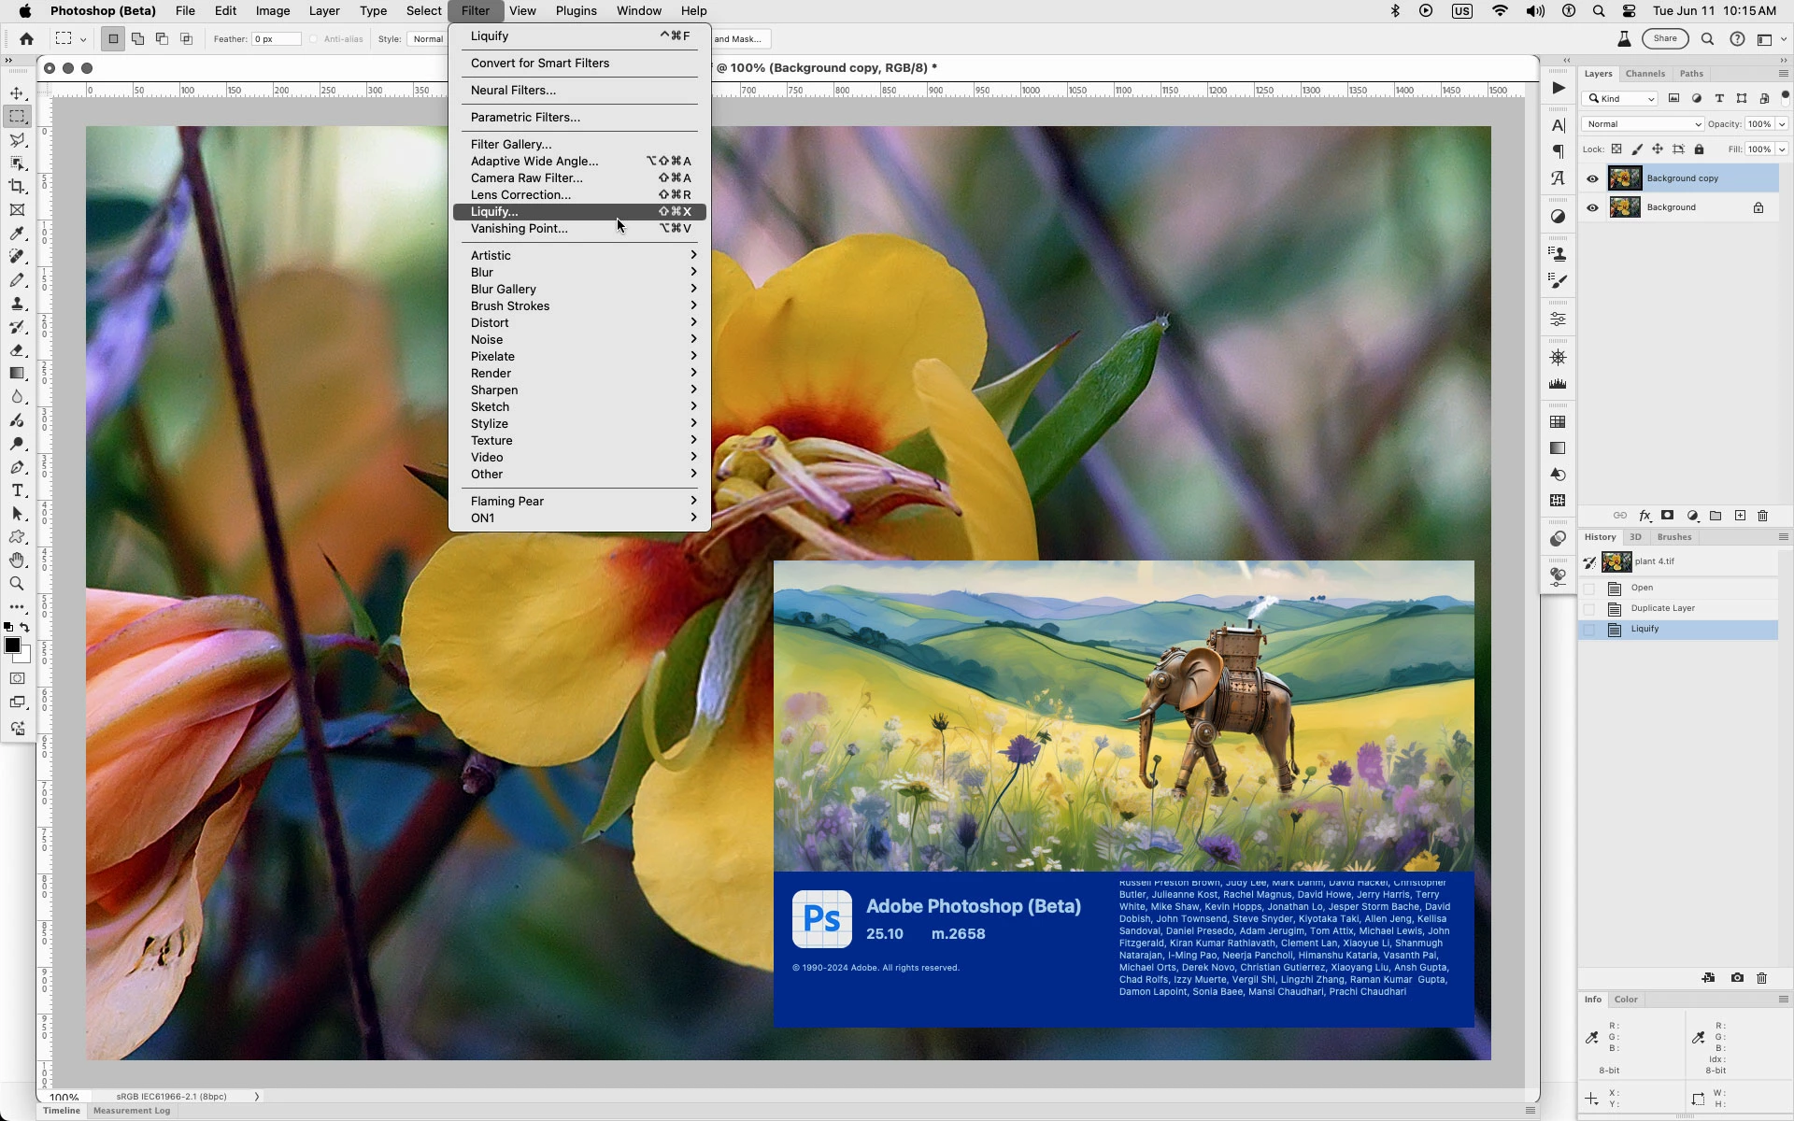Select the Crop tool in toolbar
This screenshot has width=1794, height=1121.
17,187
